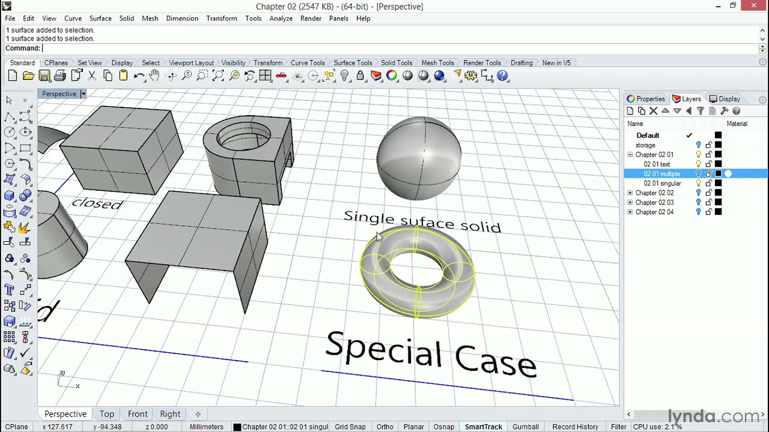769x432 pixels.
Task: Toggle visibility bulb of Chapter 02 01 layer
Action: coord(699,155)
